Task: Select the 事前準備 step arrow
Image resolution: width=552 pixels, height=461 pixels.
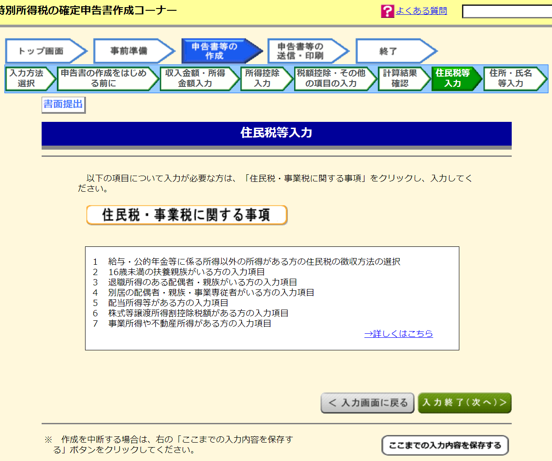Action: (x=134, y=51)
